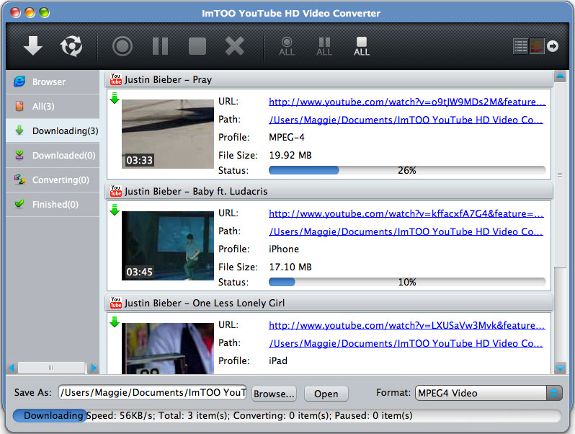Image resolution: width=575 pixels, height=434 pixels.
Task: Click green download status icon for Baby ft. Ludacris
Action: click(x=115, y=210)
